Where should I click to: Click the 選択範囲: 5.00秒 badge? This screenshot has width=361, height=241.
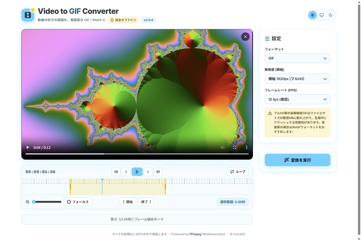coord(233,202)
